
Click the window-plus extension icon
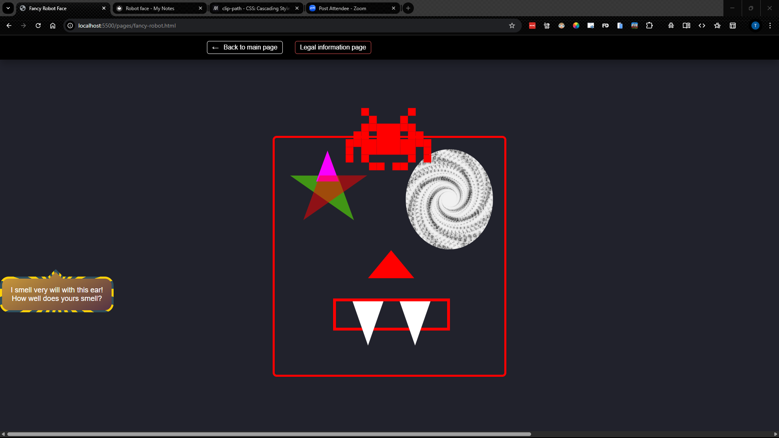pos(591,26)
